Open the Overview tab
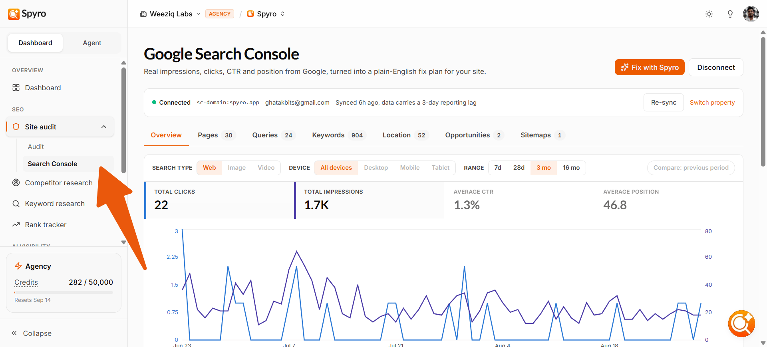The image size is (767, 347). coord(166,135)
